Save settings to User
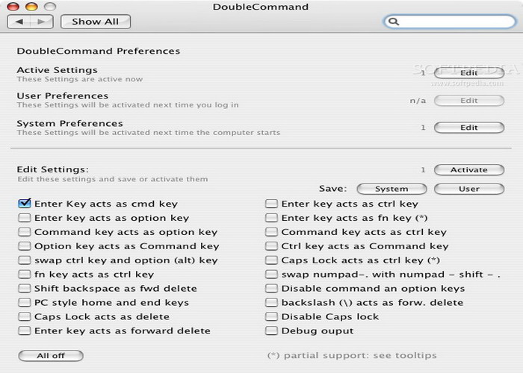 [x=468, y=189]
